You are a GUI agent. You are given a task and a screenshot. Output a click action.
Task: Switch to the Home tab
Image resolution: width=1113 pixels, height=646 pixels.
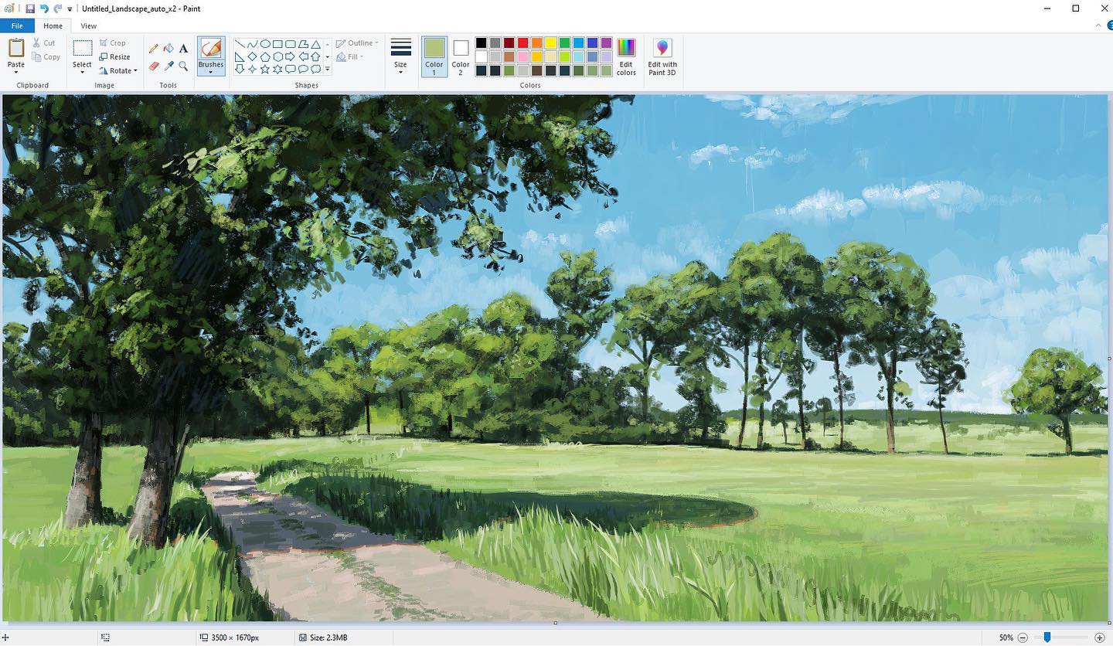tap(53, 25)
